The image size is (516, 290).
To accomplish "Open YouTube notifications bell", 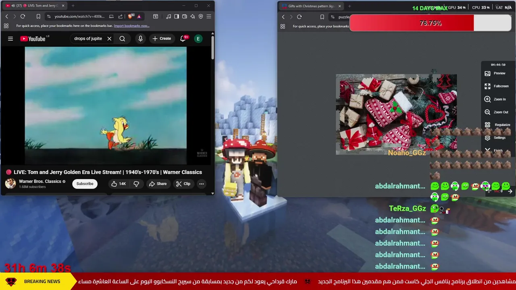I will (183, 39).
